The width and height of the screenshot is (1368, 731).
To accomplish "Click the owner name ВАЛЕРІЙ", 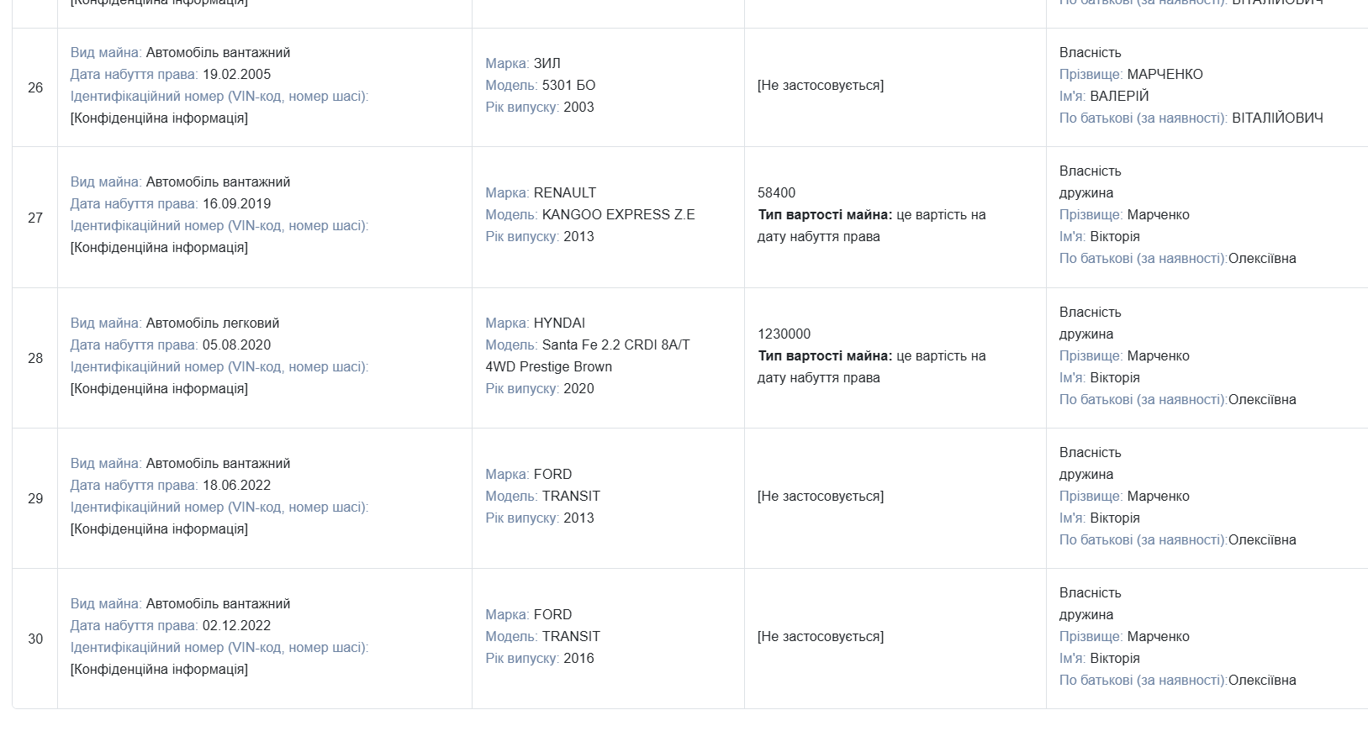I will pyautogui.click(x=1119, y=96).
